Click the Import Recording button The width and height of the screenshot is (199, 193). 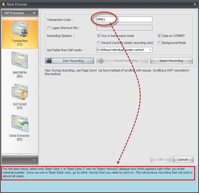tap(171, 61)
